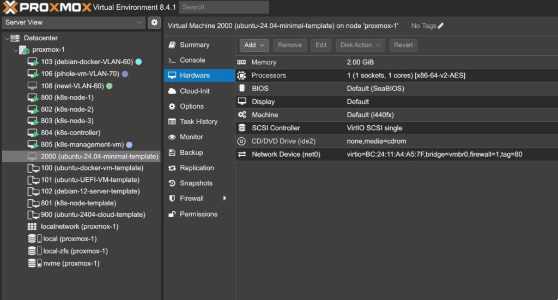Switch to the Backup tab

pos(199,152)
